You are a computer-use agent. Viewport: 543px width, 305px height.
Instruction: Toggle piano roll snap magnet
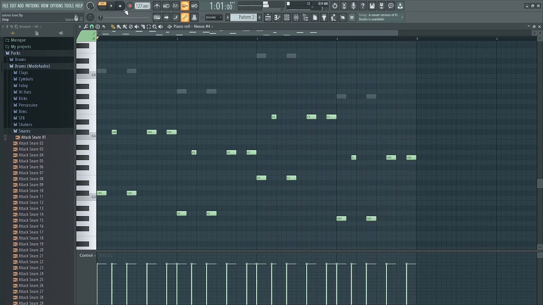pos(92,26)
